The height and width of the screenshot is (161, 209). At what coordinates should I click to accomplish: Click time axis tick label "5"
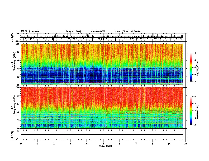pos(103,144)
